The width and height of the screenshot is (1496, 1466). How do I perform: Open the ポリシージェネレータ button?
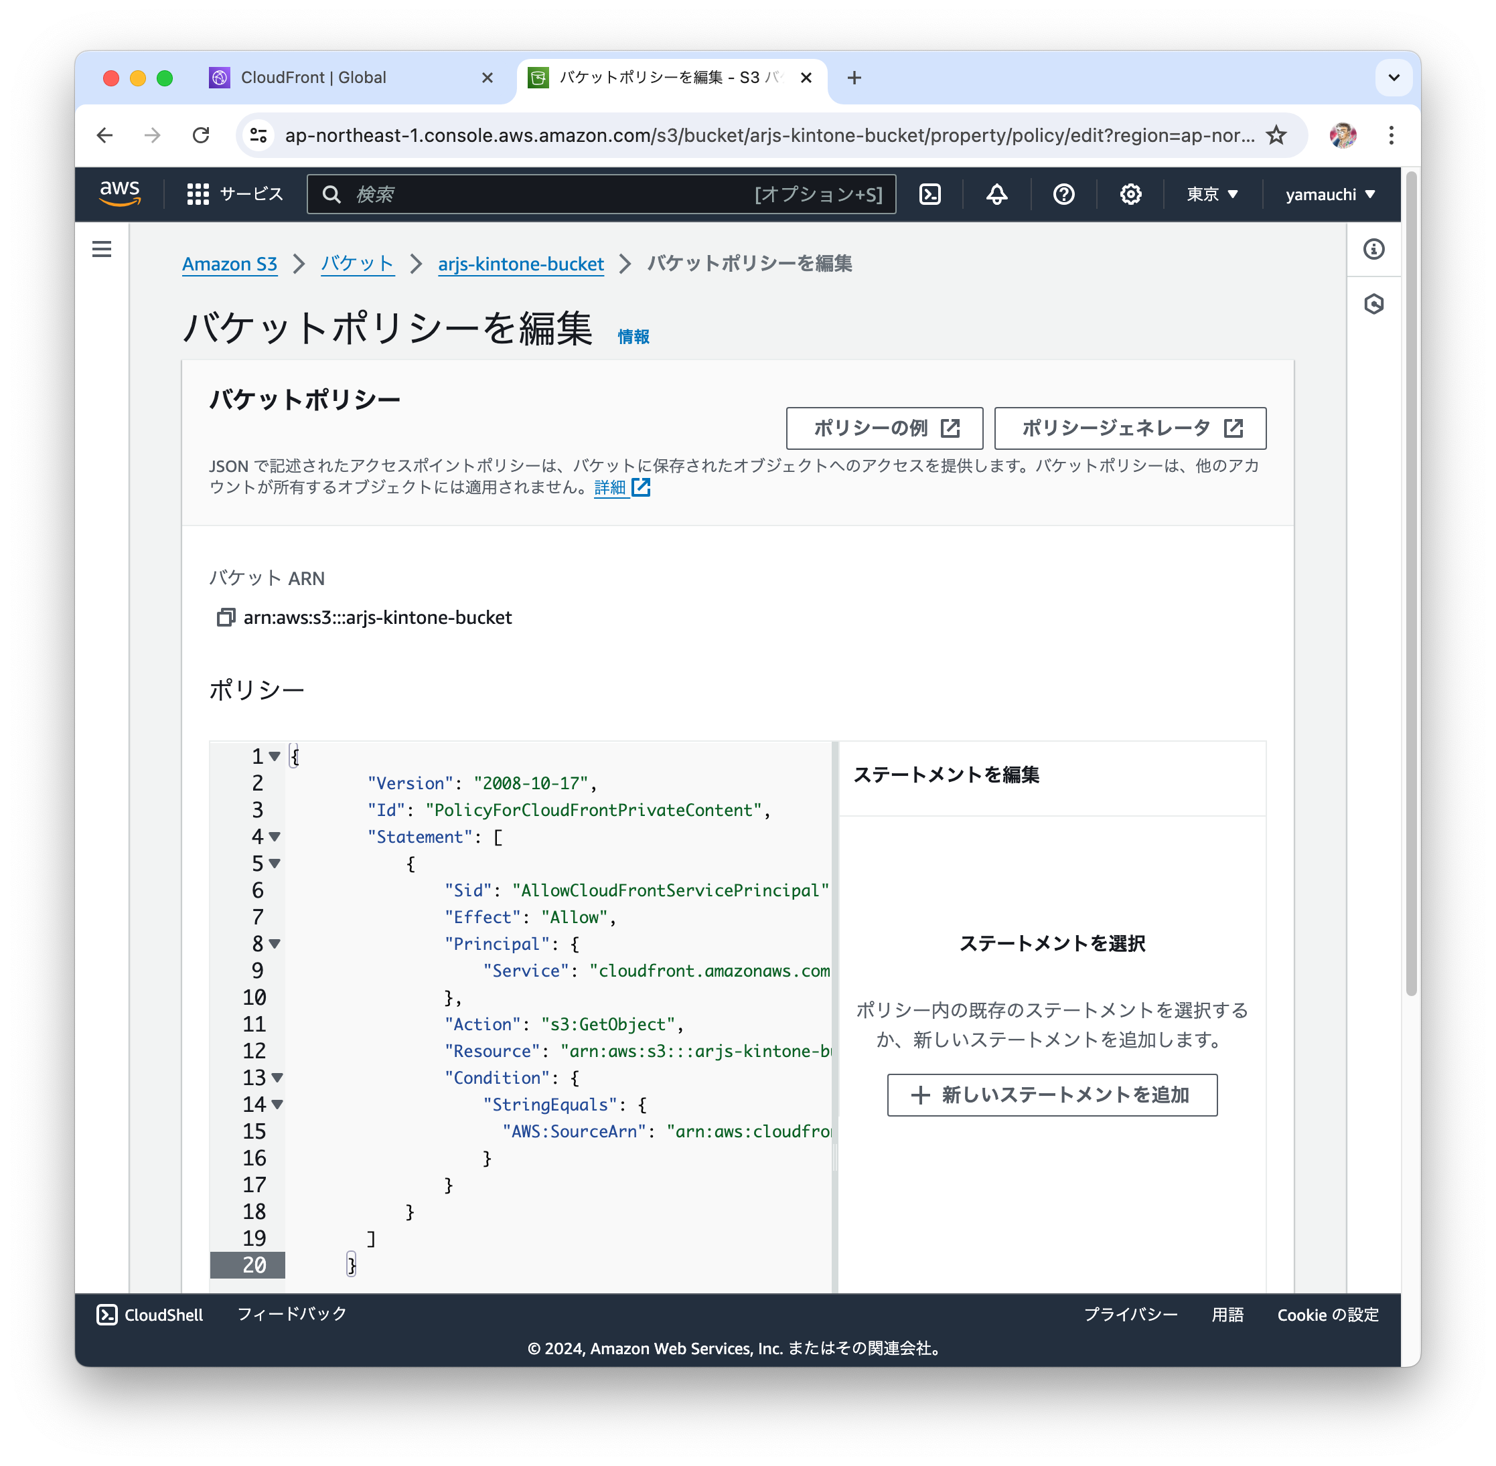point(1129,428)
